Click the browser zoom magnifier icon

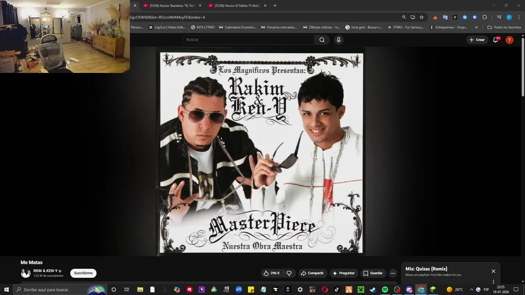(x=404, y=17)
